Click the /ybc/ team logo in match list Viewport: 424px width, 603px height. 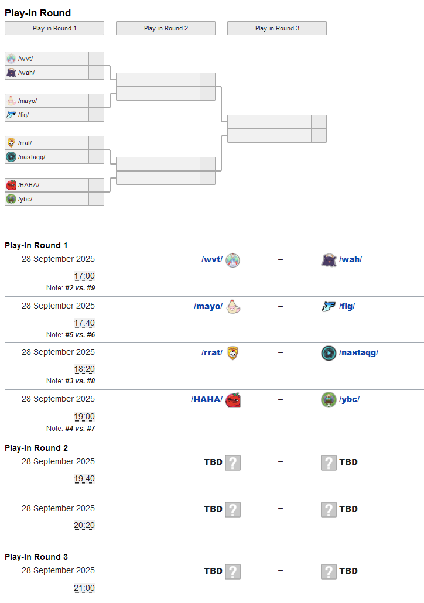pyautogui.click(x=329, y=400)
